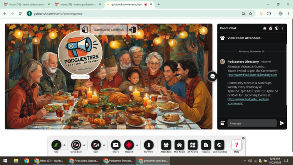Toggle the chat panel bubble button
Viewport: 293px width, 165px height.
tap(212, 76)
